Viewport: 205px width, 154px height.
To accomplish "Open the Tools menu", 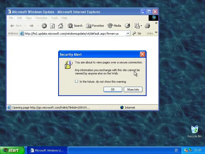I will (x=55, y=18).
